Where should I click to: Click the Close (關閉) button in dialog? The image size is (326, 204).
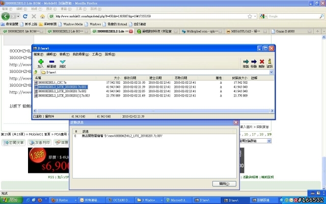(x=224, y=184)
